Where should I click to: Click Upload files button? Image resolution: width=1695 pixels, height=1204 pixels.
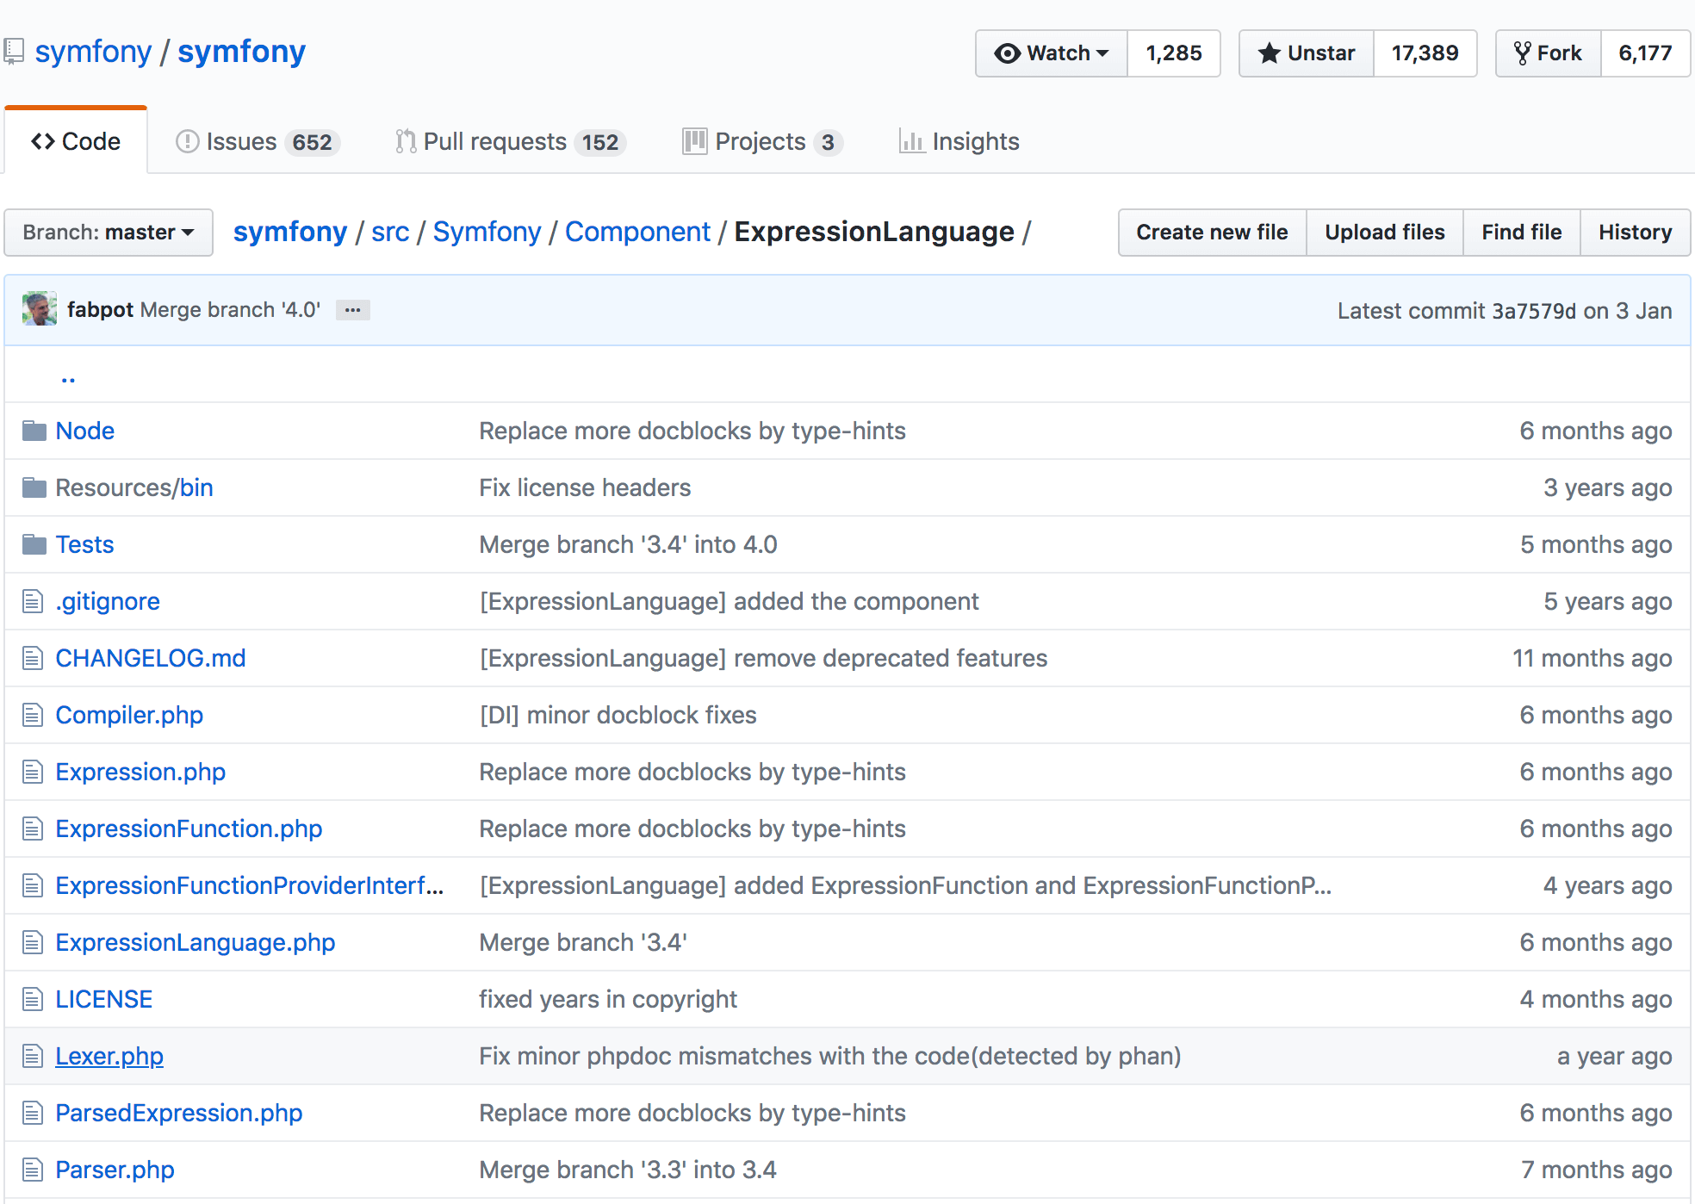1385,233
